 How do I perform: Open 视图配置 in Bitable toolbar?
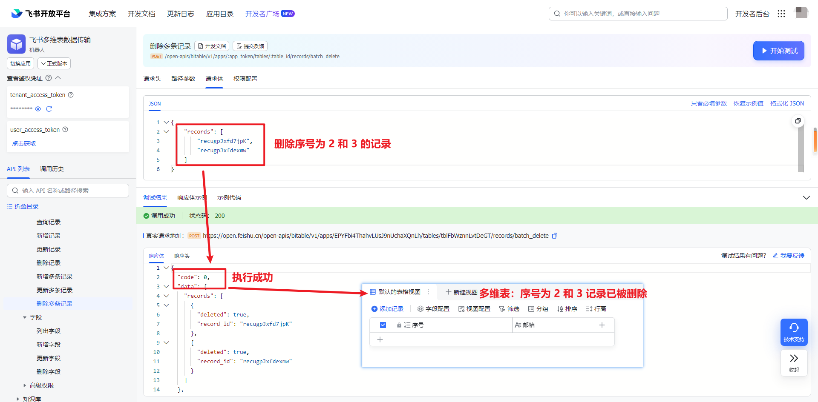pyautogui.click(x=474, y=309)
